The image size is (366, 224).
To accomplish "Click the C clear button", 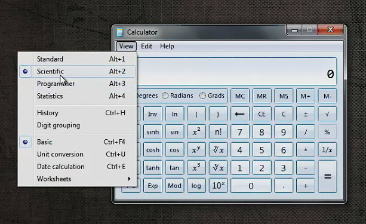I will 284,114.
